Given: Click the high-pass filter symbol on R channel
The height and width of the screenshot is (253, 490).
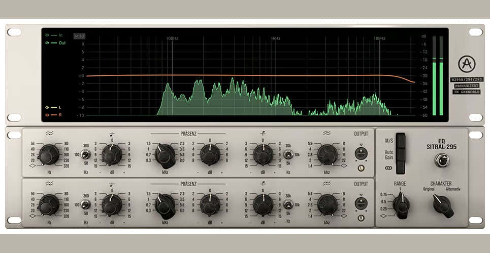Looking at the screenshot, I should point(49,184).
